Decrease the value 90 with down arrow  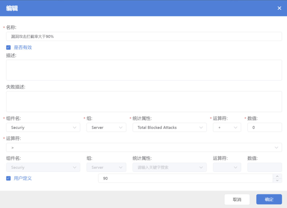(x=277, y=180)
